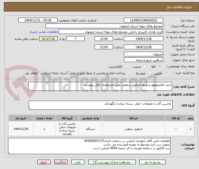Select the کالا/خدمت radio button
The height and width of the screenshot is (169, 199).
[126, 66]
